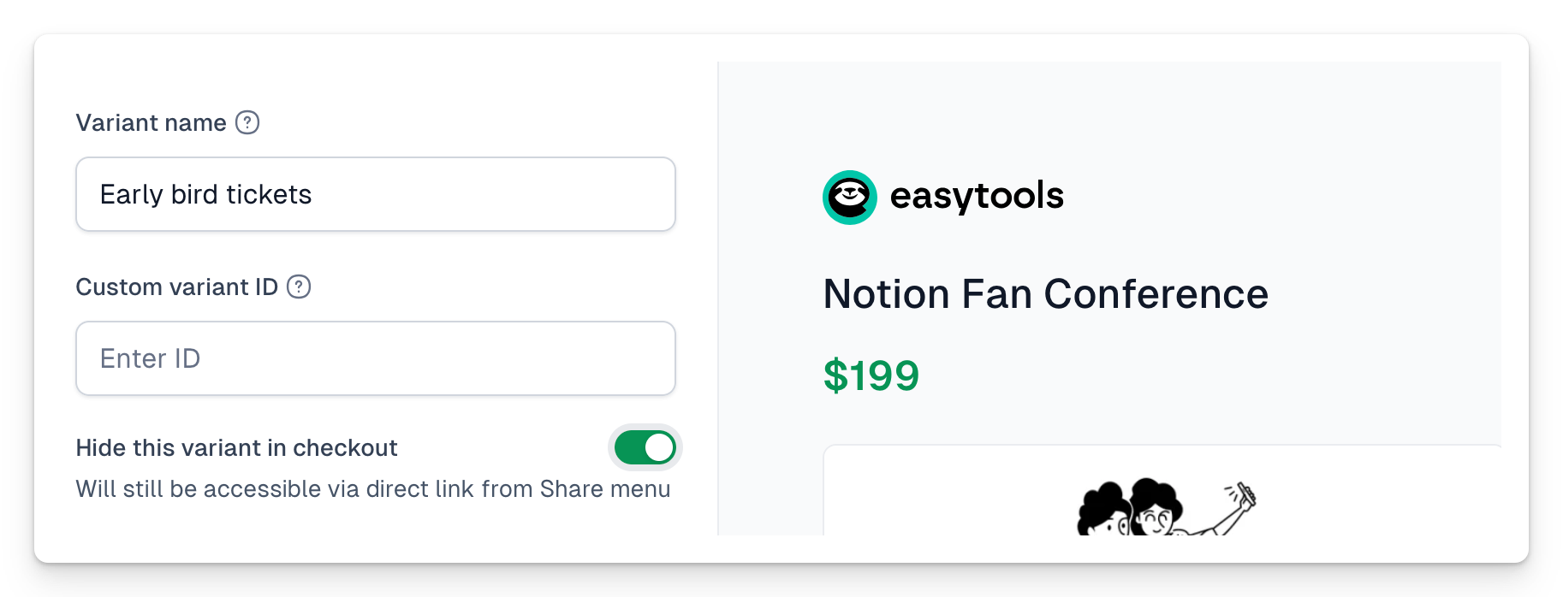Toggle off Hide this variant in checkout
Screen dimensions: 1563x597
[x=645, y=447]
